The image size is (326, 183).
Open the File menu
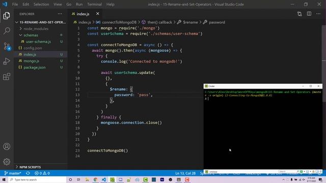15,4
